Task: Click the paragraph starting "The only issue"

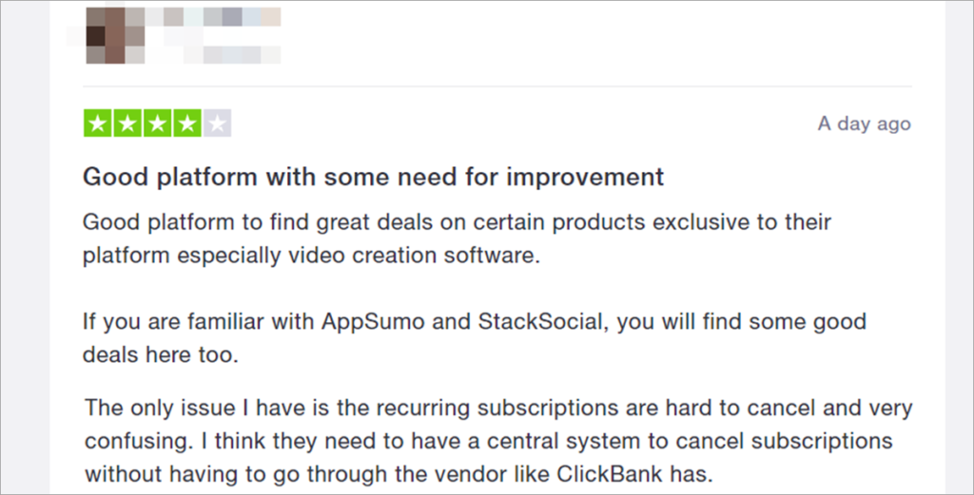Action: (497, 441)
